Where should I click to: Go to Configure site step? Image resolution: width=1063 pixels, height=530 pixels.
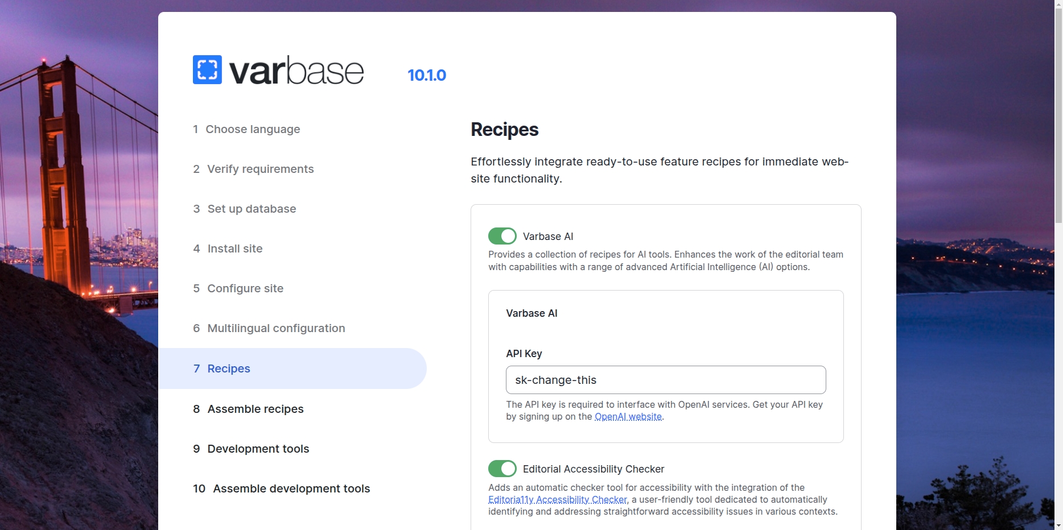click(245, 288)
